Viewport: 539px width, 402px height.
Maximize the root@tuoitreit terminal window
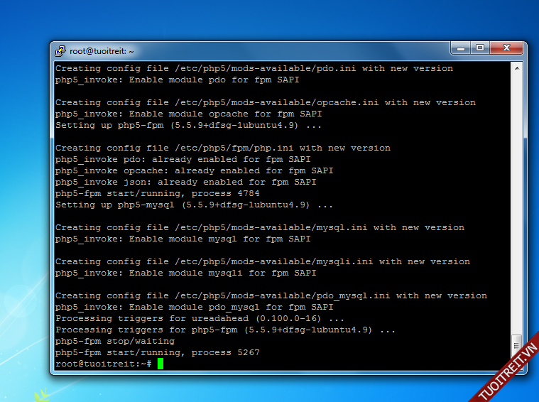479,48
